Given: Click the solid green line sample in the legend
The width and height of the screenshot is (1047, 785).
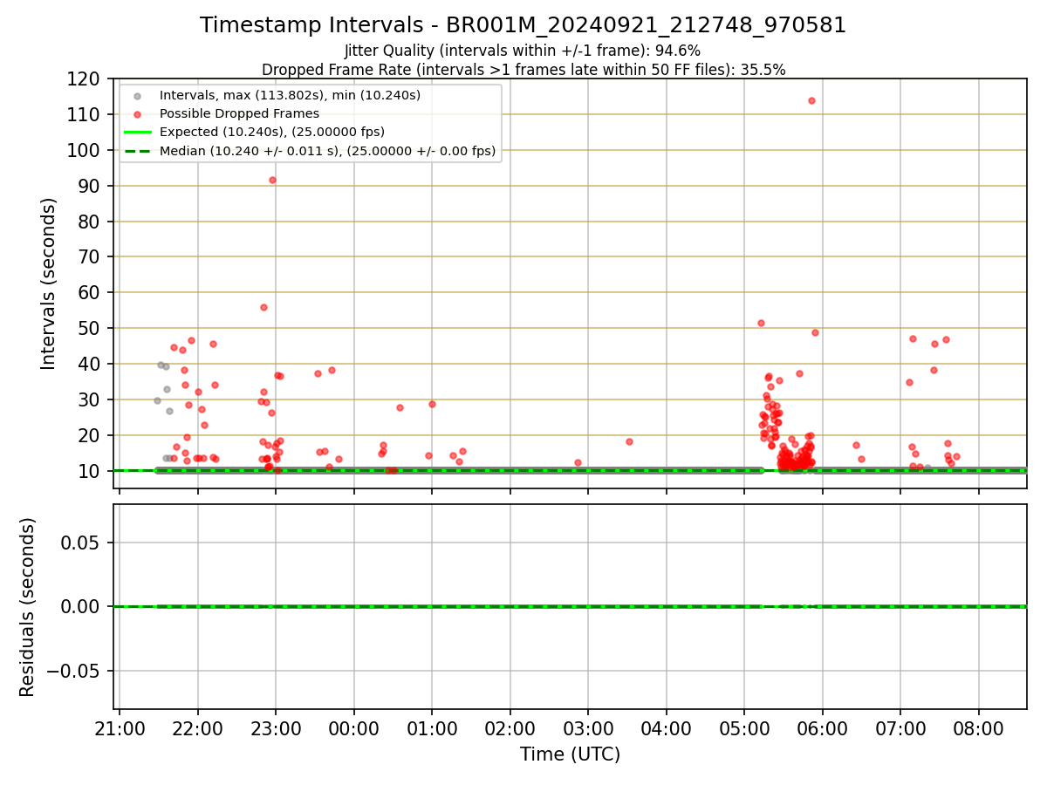Looking at the screenshot, I should 137,133.
